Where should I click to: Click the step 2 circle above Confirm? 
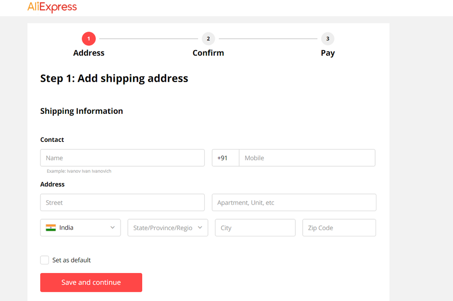208,38
